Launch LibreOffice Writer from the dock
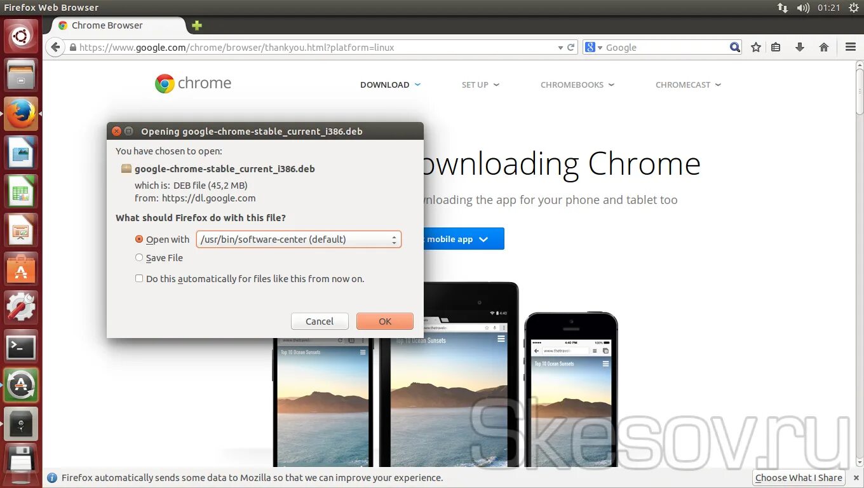Viewport: 864px width, 488px height. 21,152
